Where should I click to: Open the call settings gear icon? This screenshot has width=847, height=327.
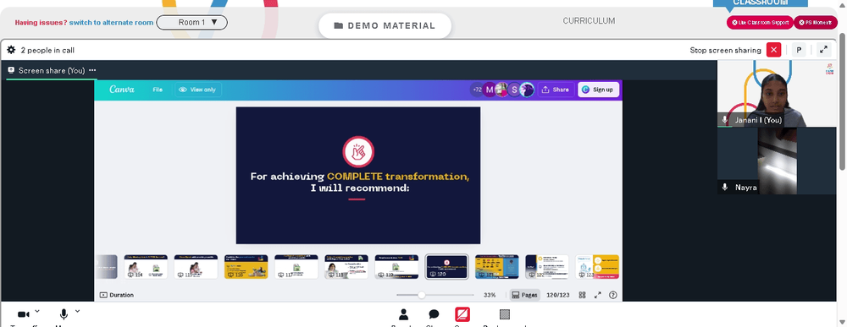(11, 50)
